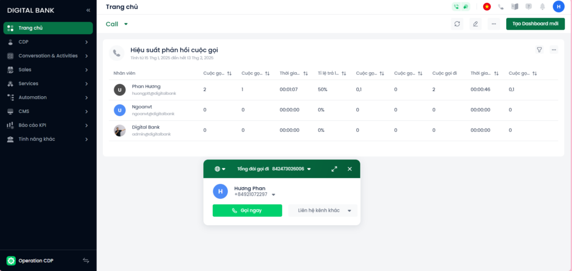Click the book documentation icon in header
This screenshot has width=572, height=271.
coord(514,7)
